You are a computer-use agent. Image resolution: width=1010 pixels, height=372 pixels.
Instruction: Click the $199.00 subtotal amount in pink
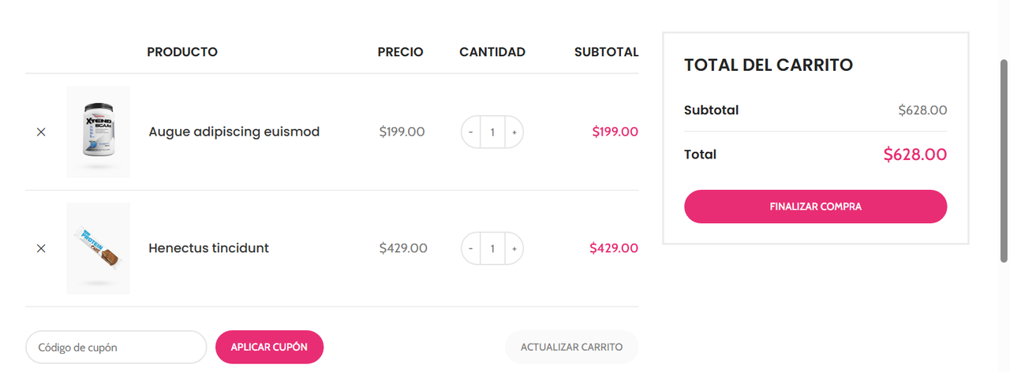(x=615, y=132)
